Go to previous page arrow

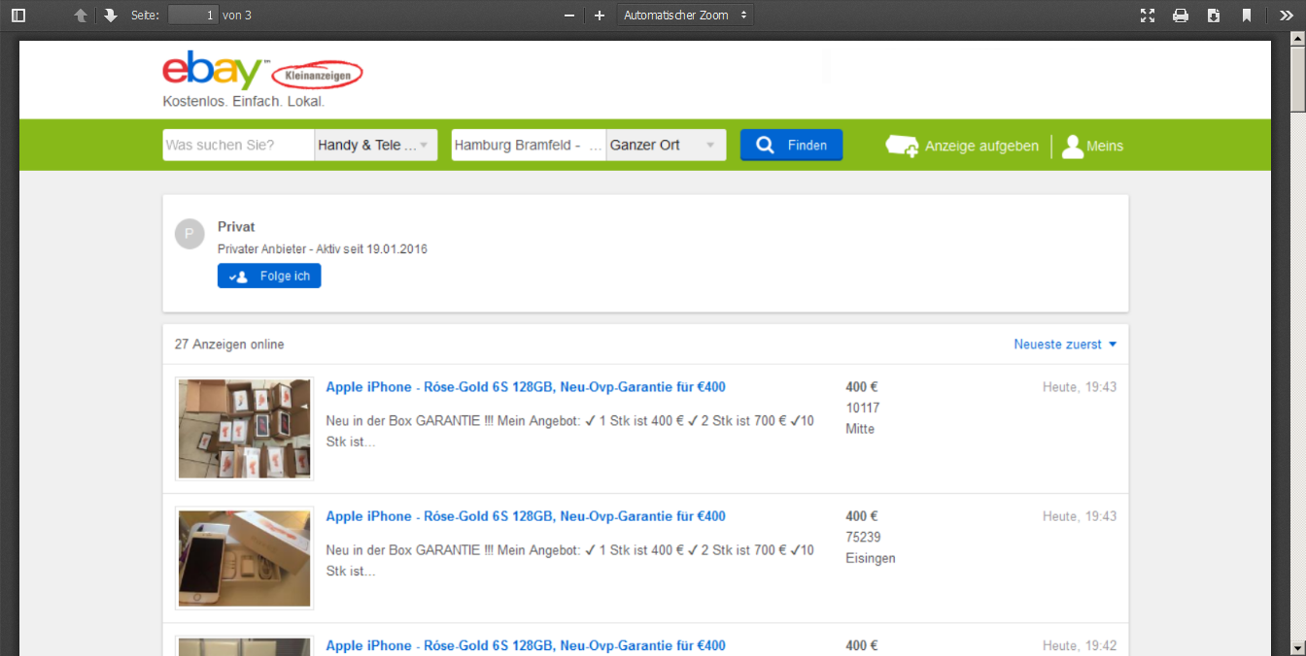tap(81, 16)
